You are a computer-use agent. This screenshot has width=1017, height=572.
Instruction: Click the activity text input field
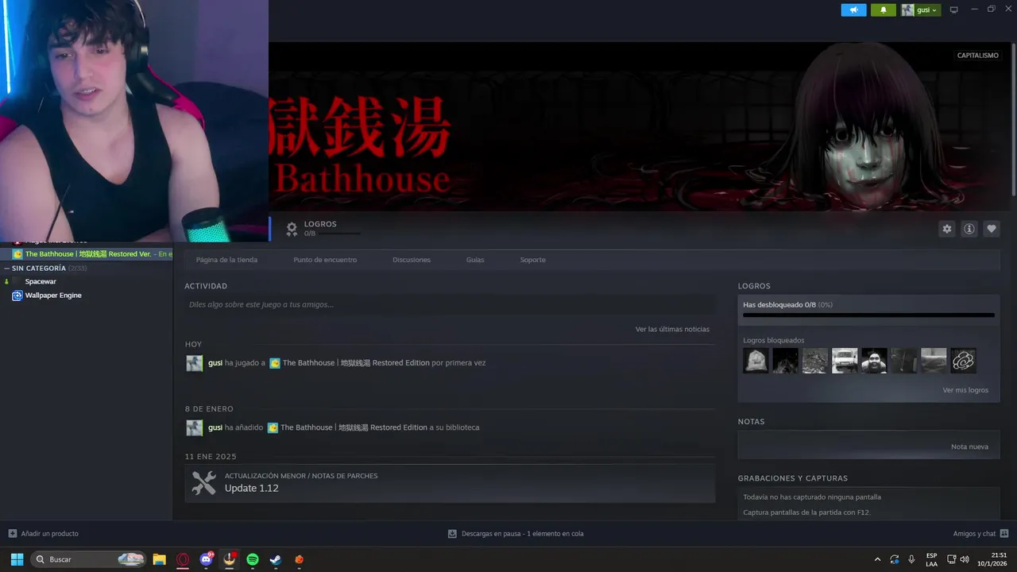[450, 304]
